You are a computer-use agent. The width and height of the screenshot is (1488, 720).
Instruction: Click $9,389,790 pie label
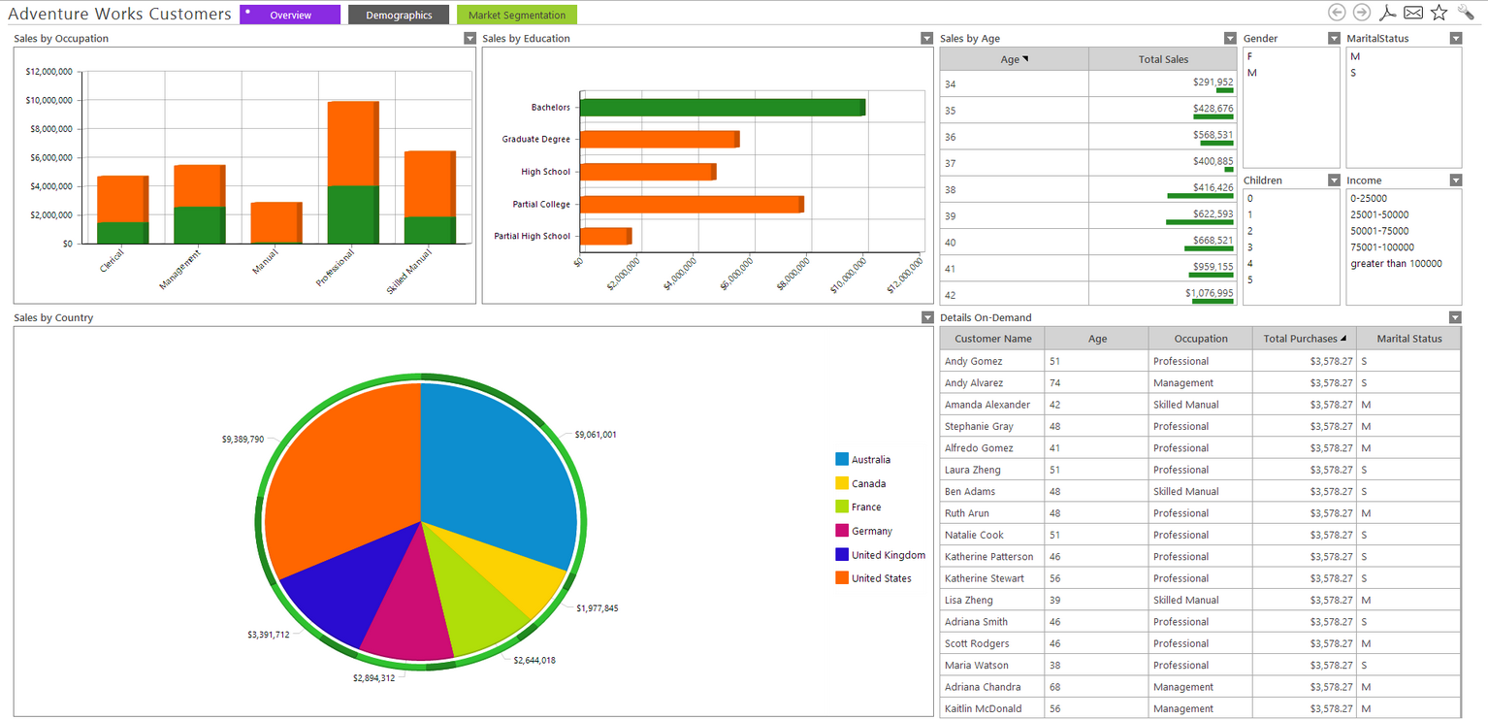coord(243,440)
